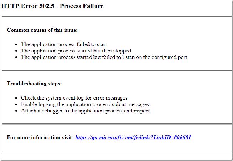This screenshot has width=233, height=161.
Task: Click 'The application process failed to start' text
Action: click(64, 44)
